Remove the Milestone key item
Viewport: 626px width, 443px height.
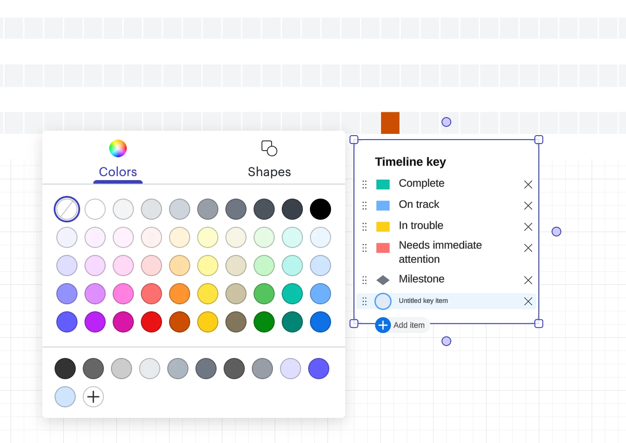point(528,280)
